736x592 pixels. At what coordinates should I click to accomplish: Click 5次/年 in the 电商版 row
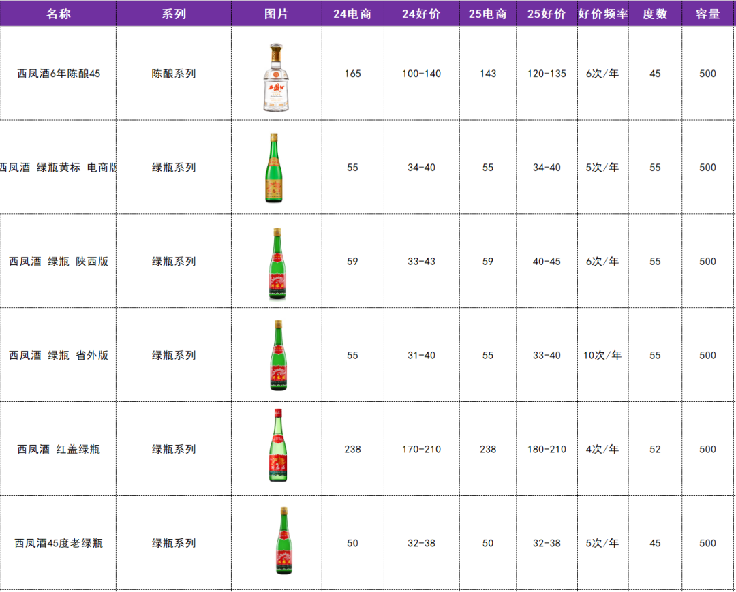click(x=602, y=168)
